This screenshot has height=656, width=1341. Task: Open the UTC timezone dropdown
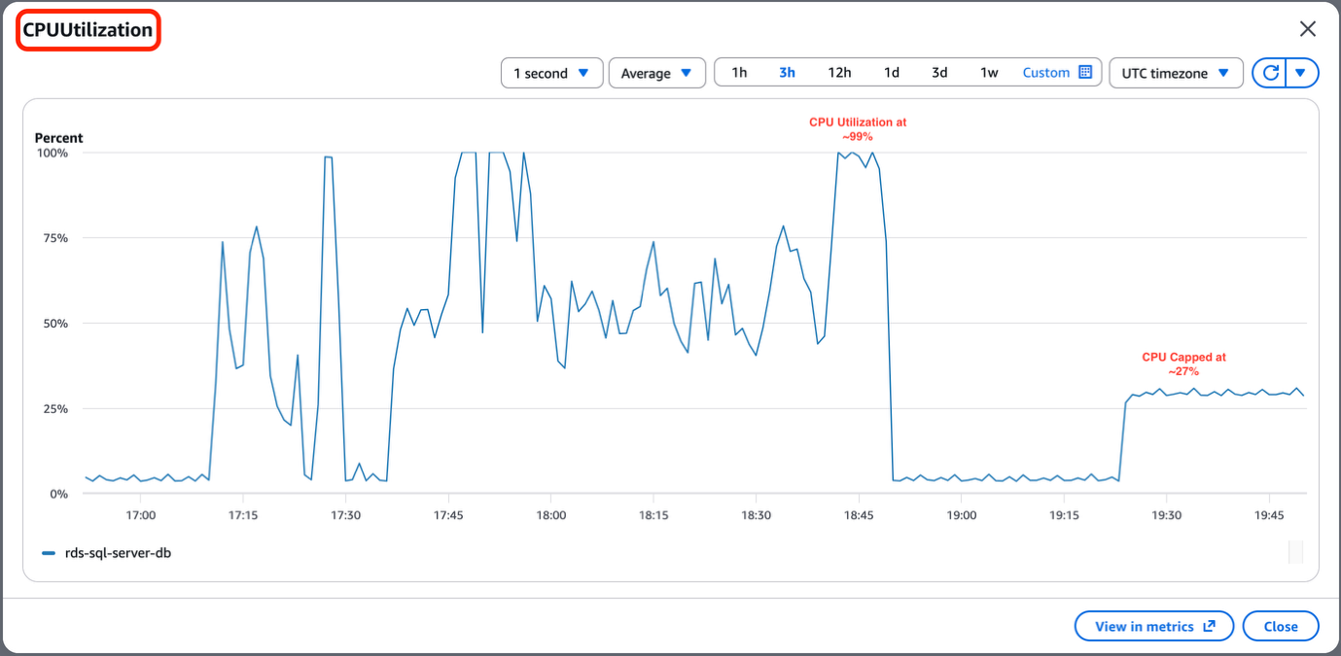(1176, 73)
